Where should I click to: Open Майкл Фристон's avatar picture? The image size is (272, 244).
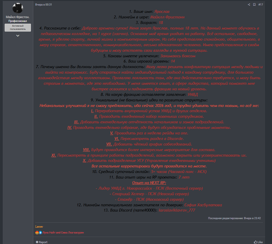pos(18,8)
